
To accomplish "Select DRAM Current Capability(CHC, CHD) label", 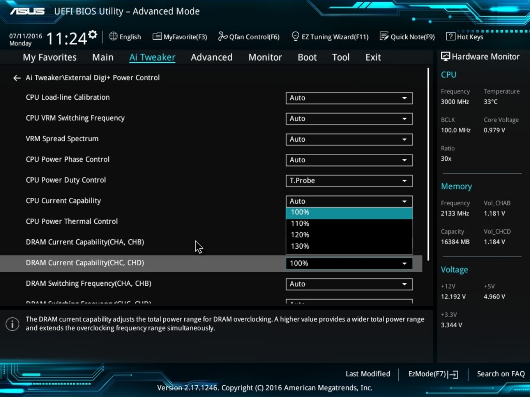I will click(85, 263).
